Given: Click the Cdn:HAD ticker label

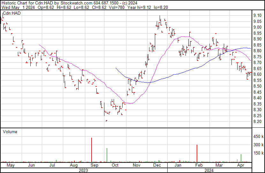Looking at the screenshot, I should (12, 13).
